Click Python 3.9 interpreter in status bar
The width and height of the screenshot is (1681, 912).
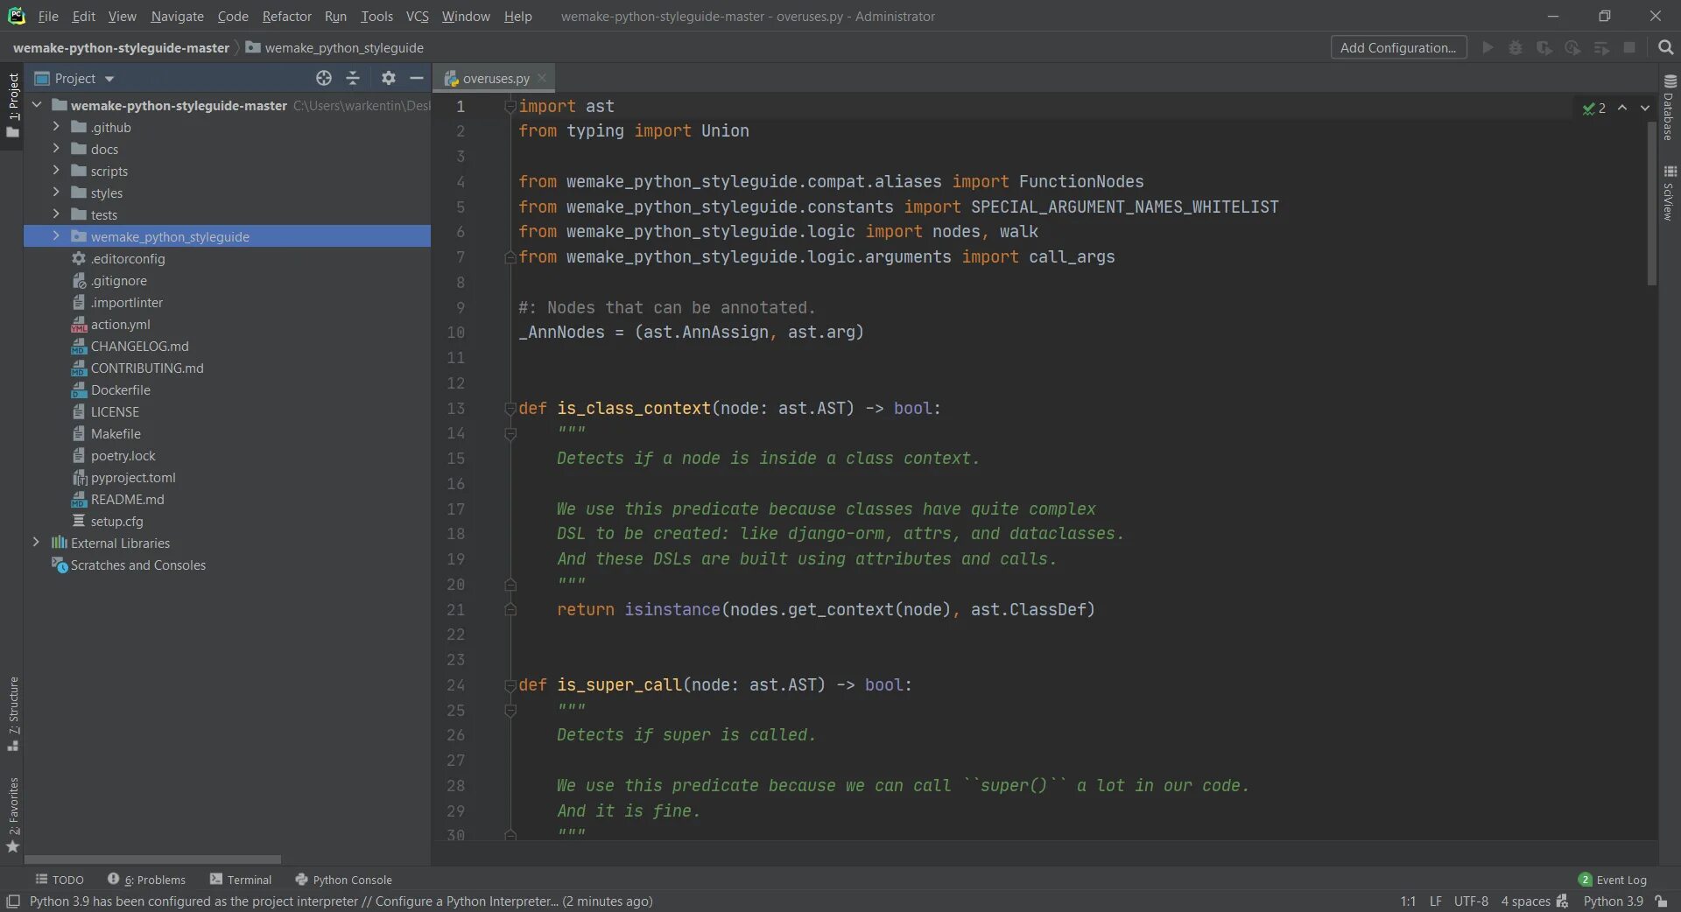pos(1613,901)
